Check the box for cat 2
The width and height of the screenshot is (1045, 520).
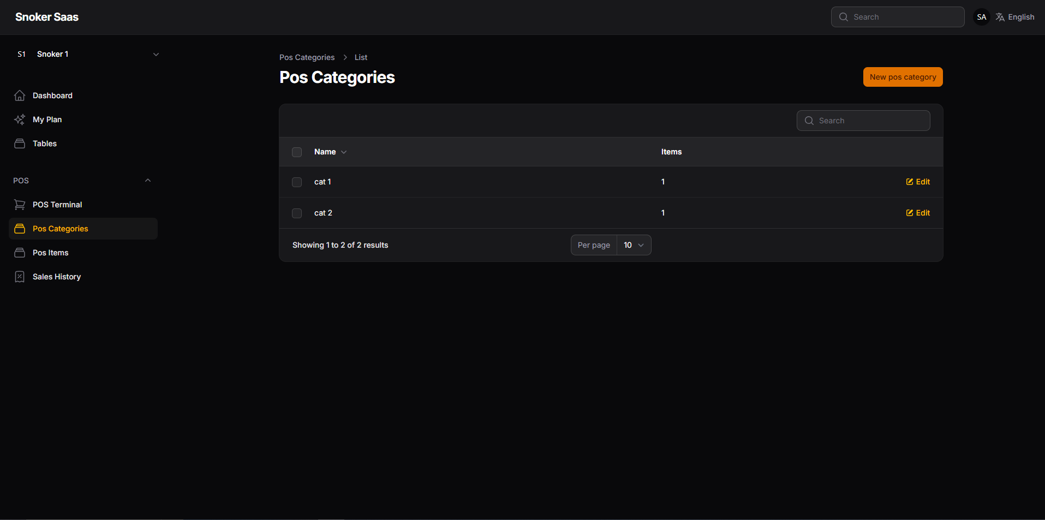[297, 213]
